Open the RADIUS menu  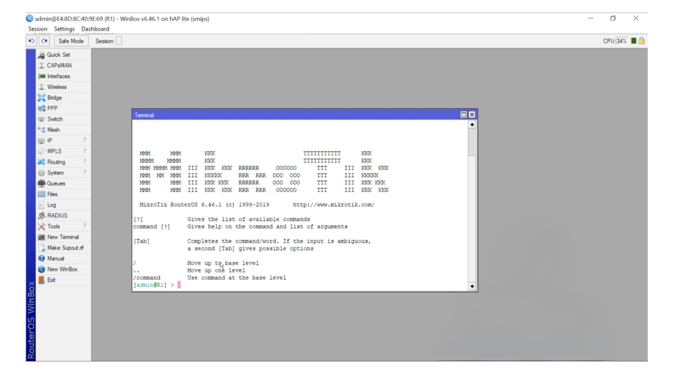tap(57, 215)
